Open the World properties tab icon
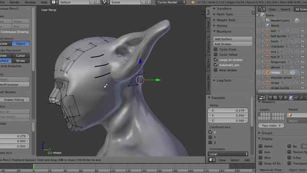Screen dimensions: 307x173 point(286,98)
